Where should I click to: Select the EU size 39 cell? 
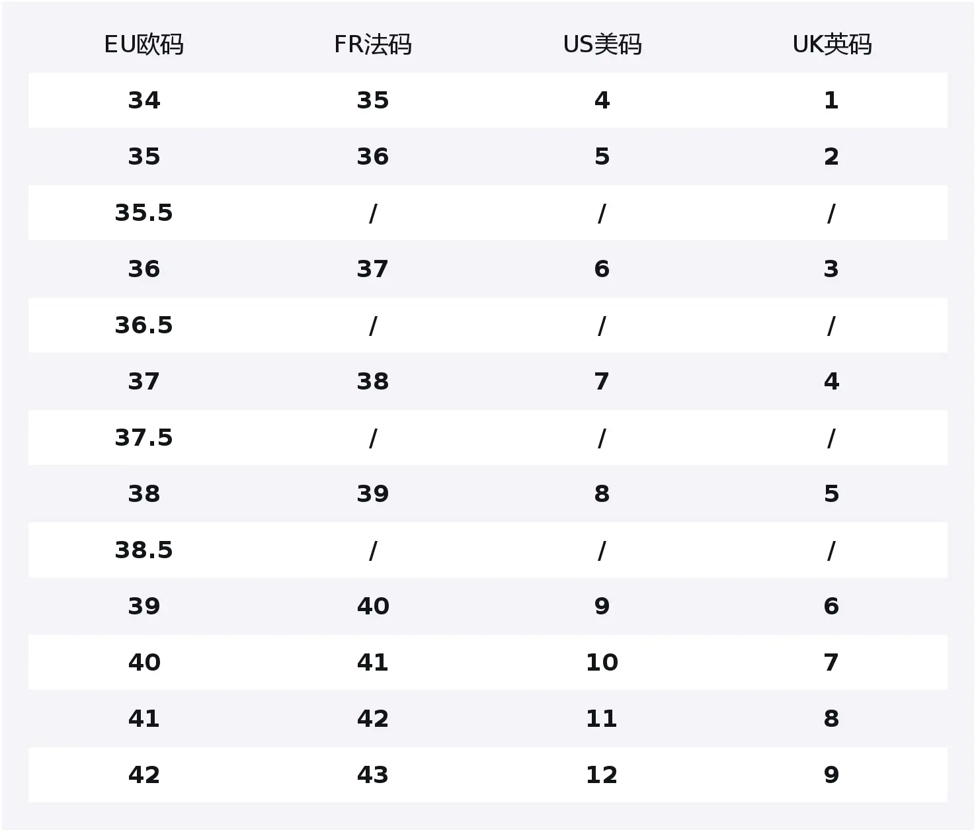[143, 606]
